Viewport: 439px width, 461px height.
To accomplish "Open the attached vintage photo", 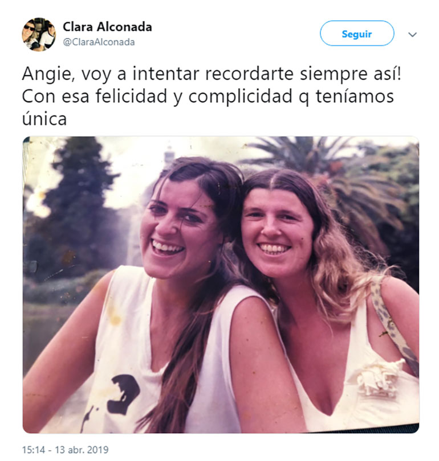I will coord(221,285).
